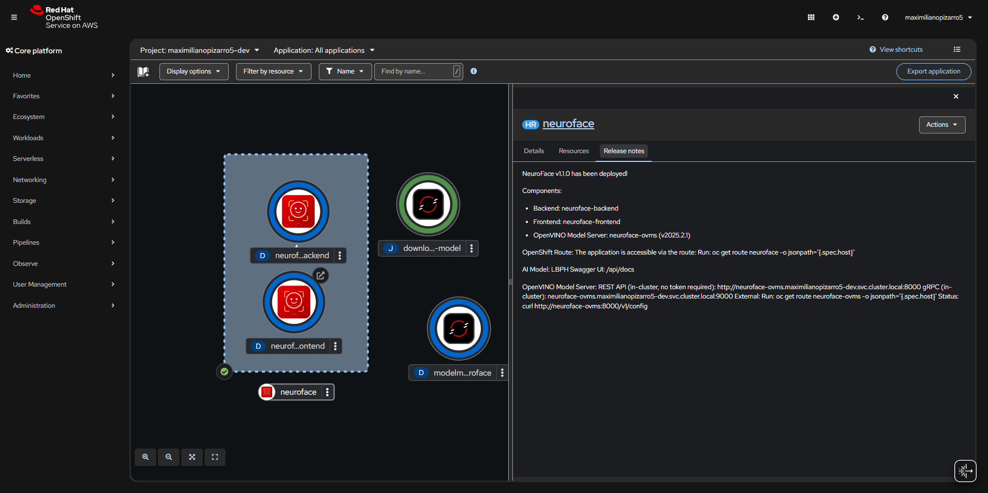Open kebab menu for neuroface backend node

tap(340, 256)
